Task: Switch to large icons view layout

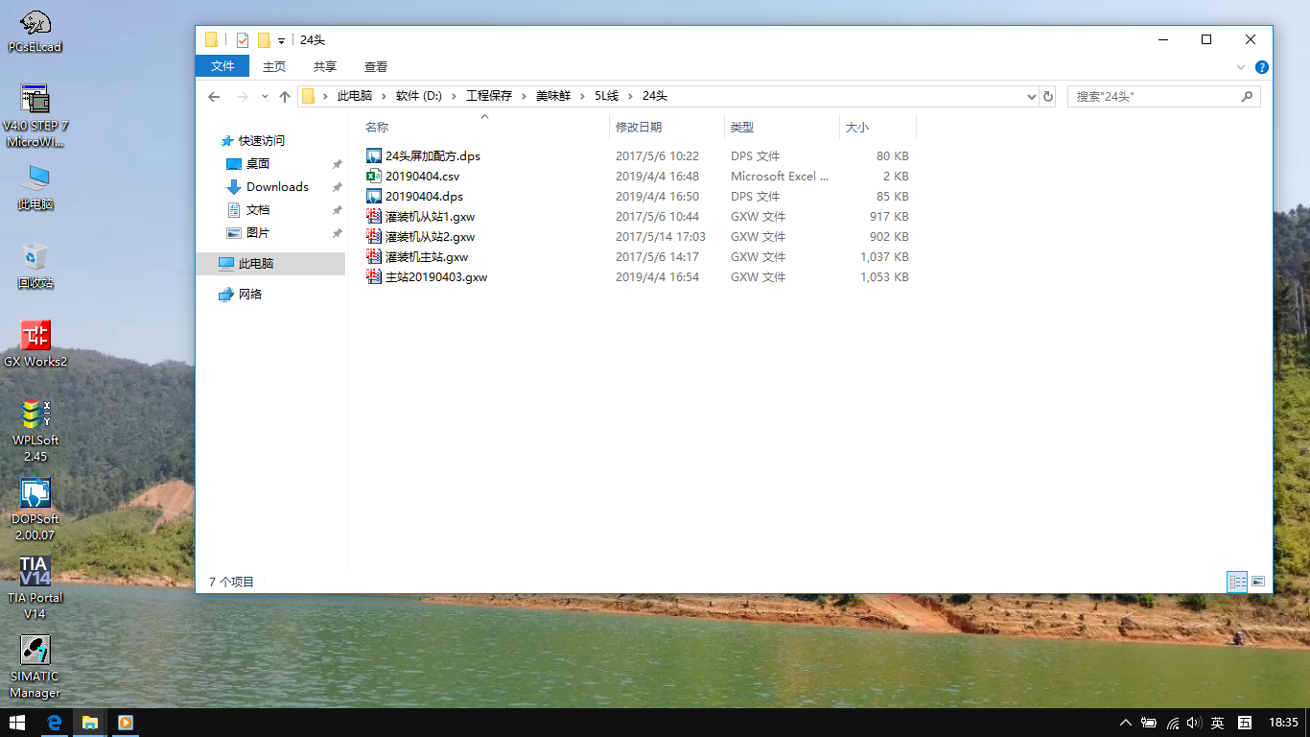Action: click(x=1258, y=582)
